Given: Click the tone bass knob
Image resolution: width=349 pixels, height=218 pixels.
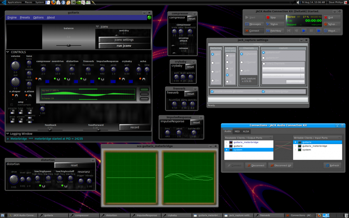Looking at the screenshot, I should [29, 63].
